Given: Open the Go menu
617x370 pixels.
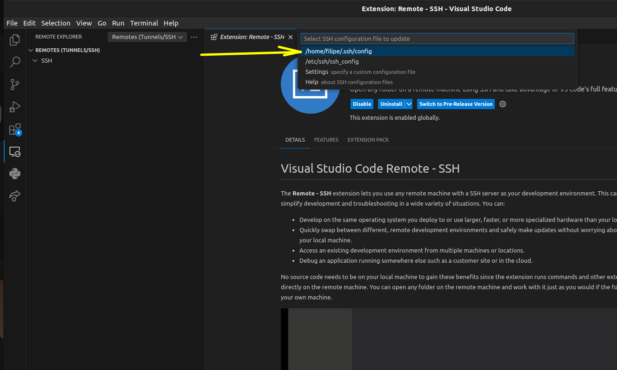Looking at the screenshot, I should [102, 23].
